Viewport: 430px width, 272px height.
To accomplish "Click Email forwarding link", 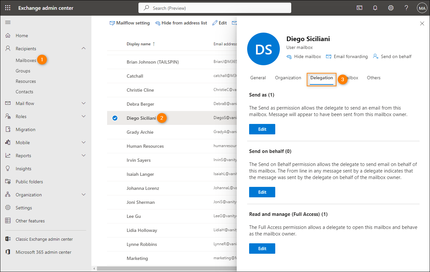I will click(347, 56).
